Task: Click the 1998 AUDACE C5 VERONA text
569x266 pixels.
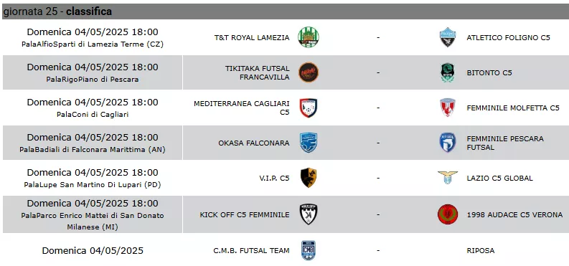Action: click(514, 214)
